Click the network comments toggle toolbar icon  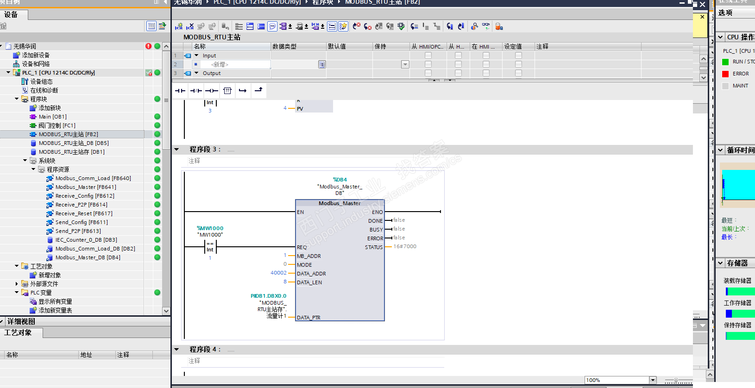332,26
